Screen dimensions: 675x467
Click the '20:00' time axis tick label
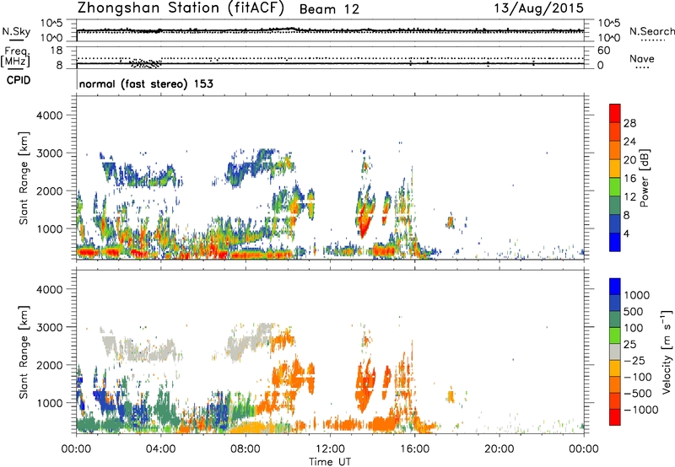499,449
